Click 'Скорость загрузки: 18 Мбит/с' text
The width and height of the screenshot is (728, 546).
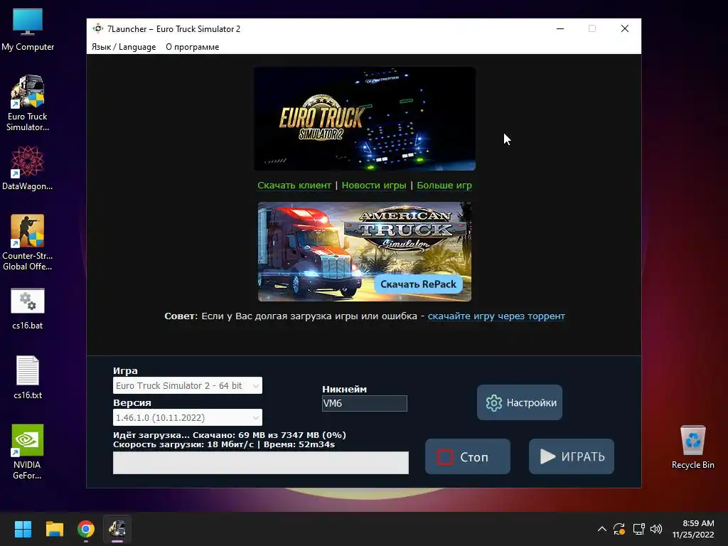coord(183,444)
